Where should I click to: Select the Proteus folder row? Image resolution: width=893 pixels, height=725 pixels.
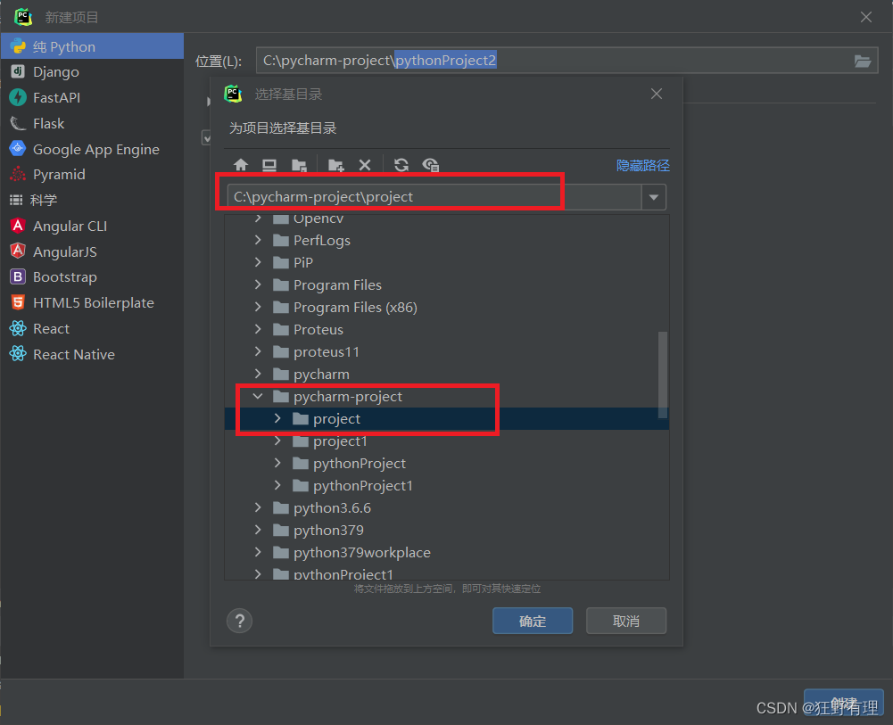click(x=447, y=329)
